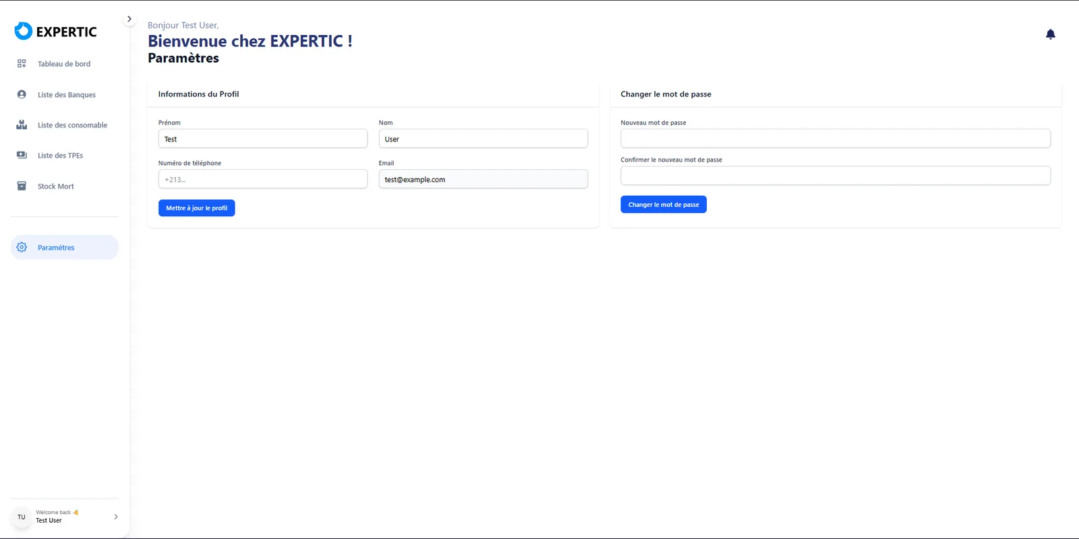Click the Bonjour Test User greeting

click(183, 26)
